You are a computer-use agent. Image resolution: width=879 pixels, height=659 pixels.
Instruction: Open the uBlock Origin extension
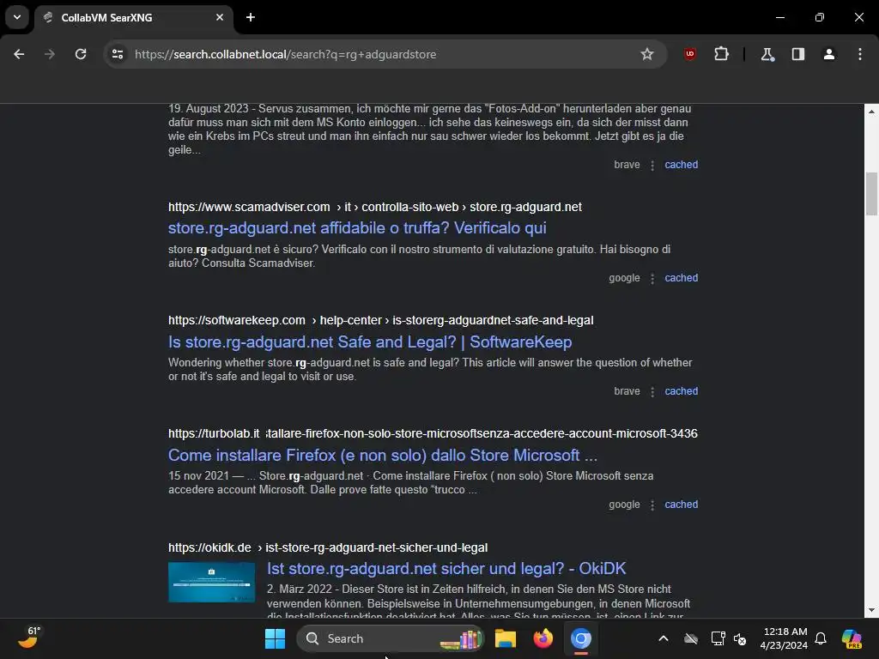(690, 54)
